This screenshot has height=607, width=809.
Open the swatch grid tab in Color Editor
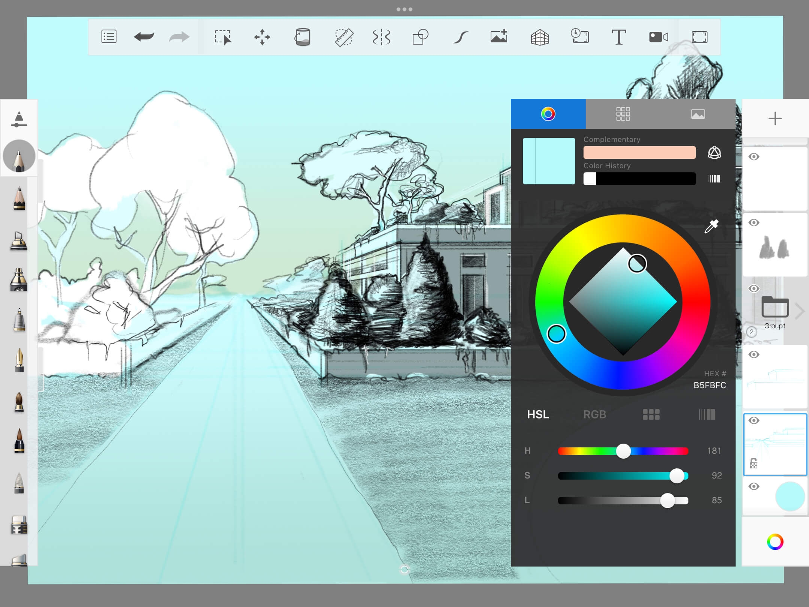click(x=623, y=114)
